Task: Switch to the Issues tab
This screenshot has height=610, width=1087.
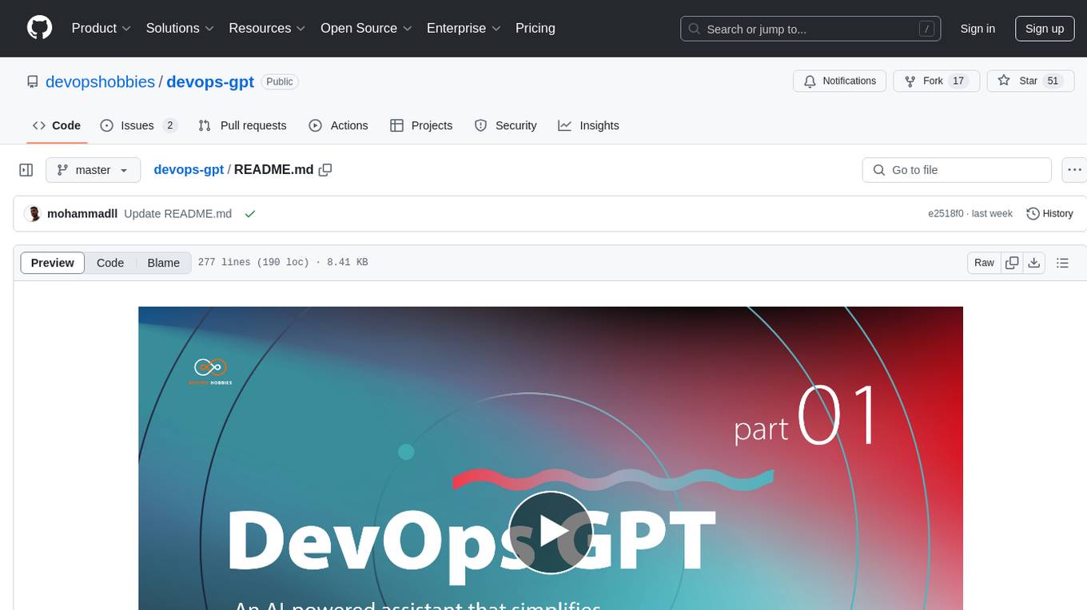Action: [x=138, y=125]
